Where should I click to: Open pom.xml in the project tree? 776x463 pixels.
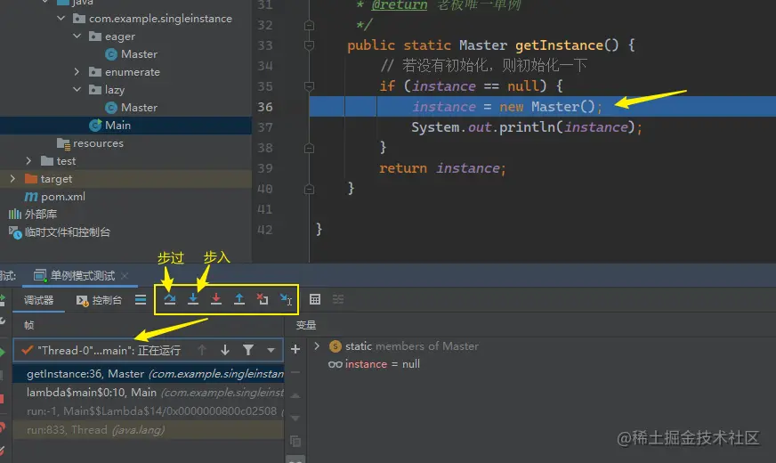pyautogui.click(x=63, y=197)
